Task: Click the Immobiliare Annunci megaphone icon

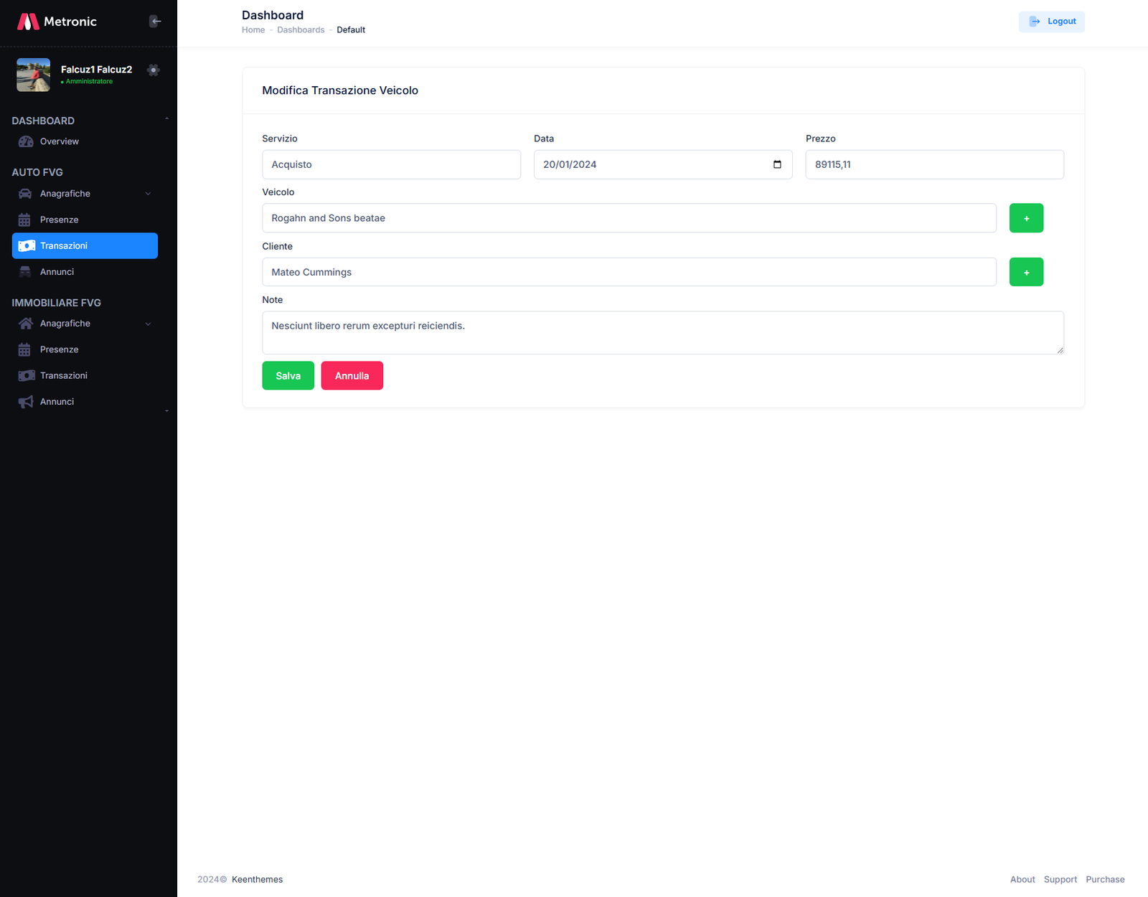Action: pyautogui.click(x=26, y=402)
